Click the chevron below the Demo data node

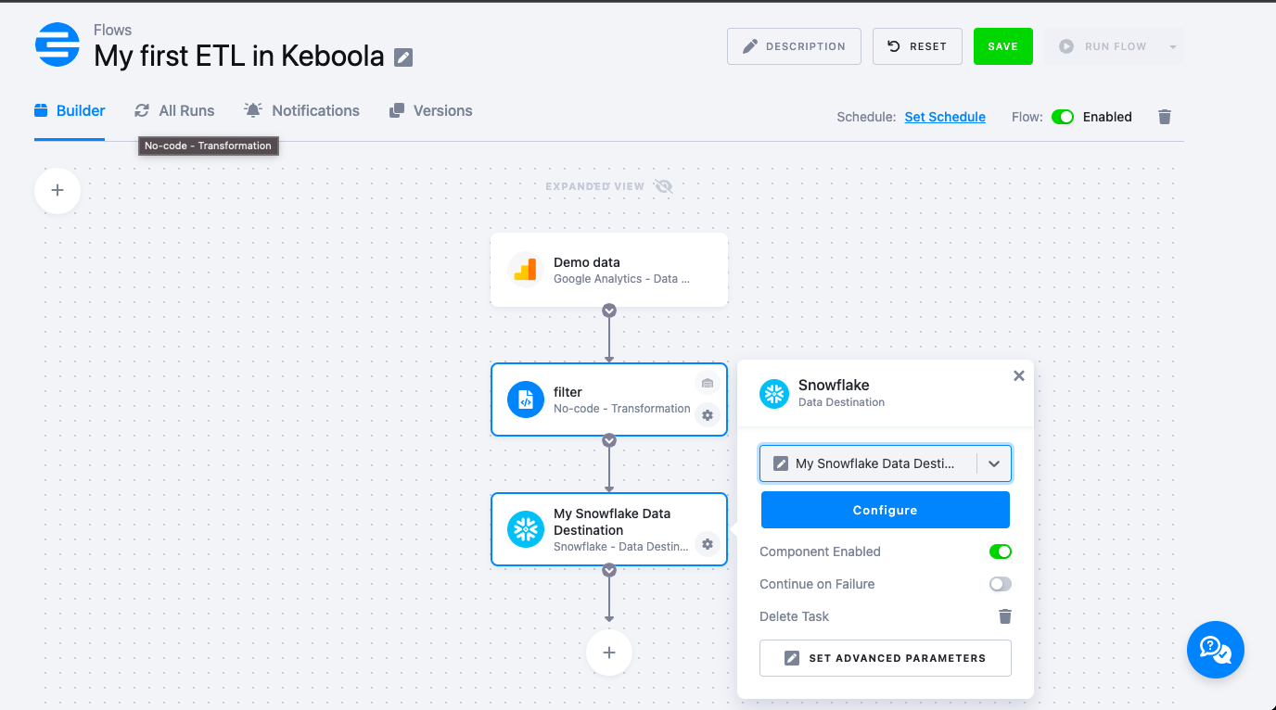[609, 311]
